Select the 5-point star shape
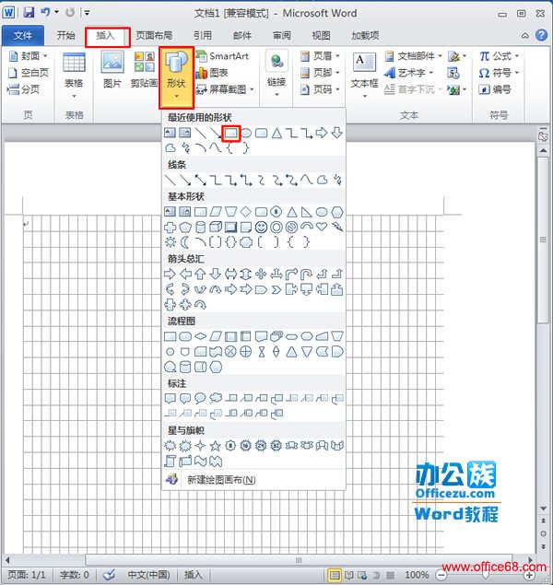The height and width of the screenshot is (585, 553). coord(216,446)
